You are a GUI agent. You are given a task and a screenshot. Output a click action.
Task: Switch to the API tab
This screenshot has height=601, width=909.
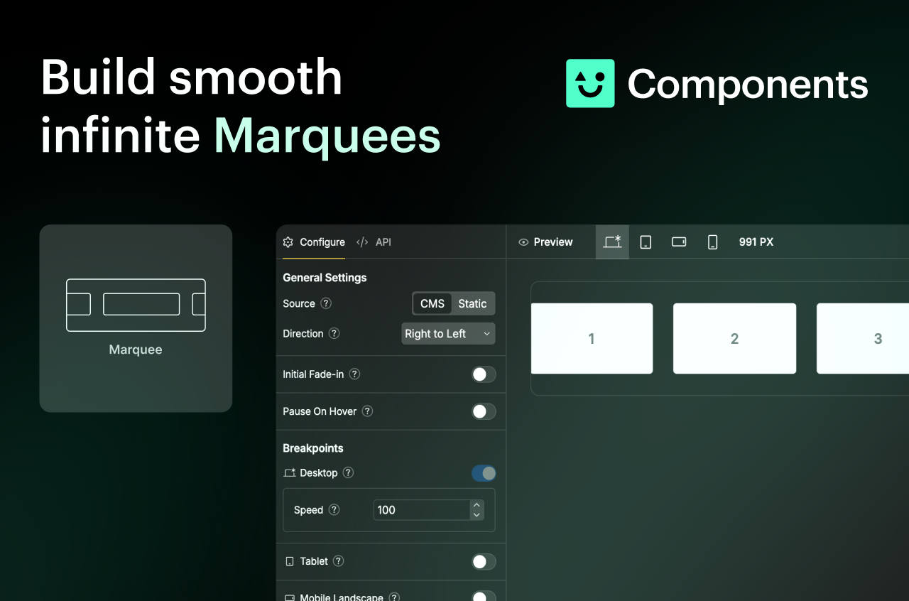tap(383, 242)
